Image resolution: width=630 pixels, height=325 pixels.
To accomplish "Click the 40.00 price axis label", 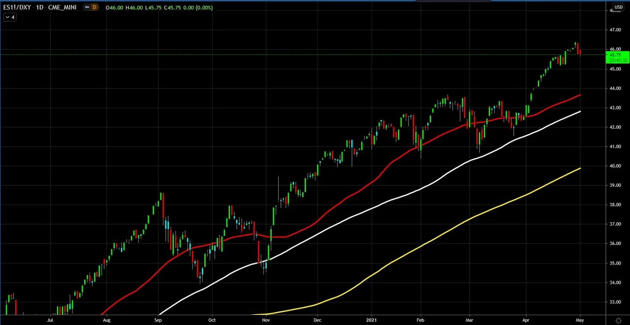I will (615, 166).
